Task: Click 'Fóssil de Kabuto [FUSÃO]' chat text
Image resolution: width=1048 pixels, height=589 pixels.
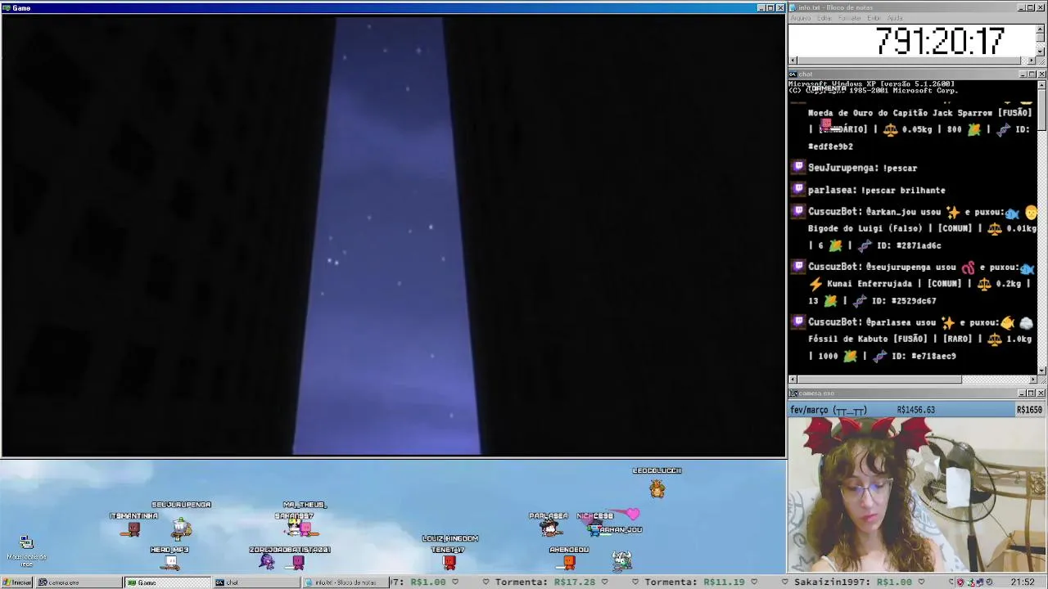Action: (x=870, y=339)
